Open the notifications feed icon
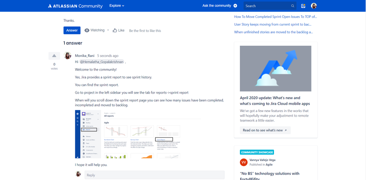The height and width of the screenshot is (180, 366). pos(303,6)
